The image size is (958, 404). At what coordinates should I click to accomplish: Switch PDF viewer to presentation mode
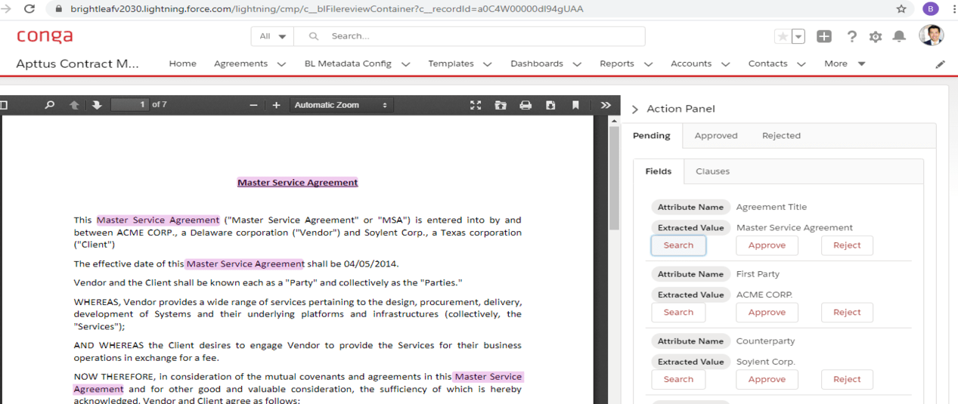[476, 105]
